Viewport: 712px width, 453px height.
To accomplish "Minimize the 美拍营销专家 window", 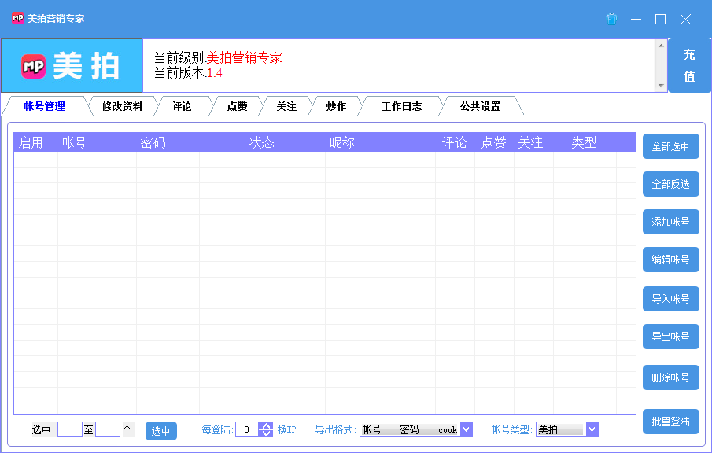I will click(636, 19).
